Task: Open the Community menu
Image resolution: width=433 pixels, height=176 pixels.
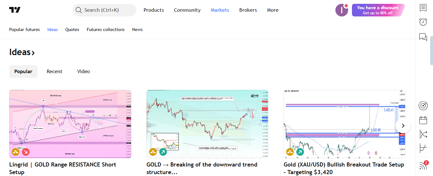Action: pos(187,10)
